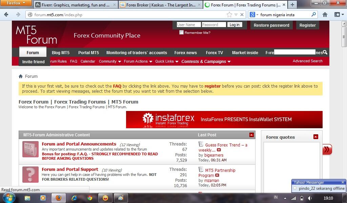Open the Market inside nav item
347x203 pixels.
coord(245,52)
